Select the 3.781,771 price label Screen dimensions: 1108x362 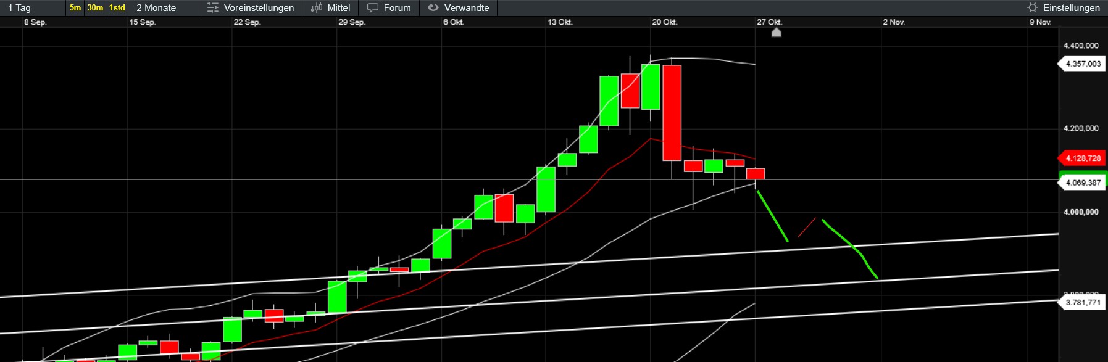(x=1081, y=302)
